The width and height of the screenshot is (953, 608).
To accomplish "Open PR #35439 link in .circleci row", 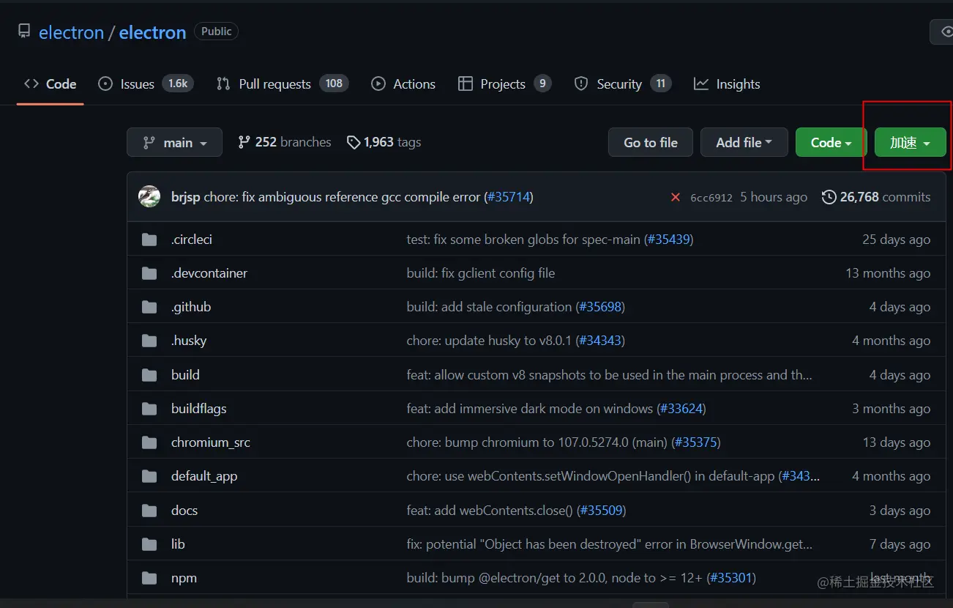I will pos(668,240).
